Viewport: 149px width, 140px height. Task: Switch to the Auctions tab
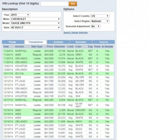tap(58, 42)
